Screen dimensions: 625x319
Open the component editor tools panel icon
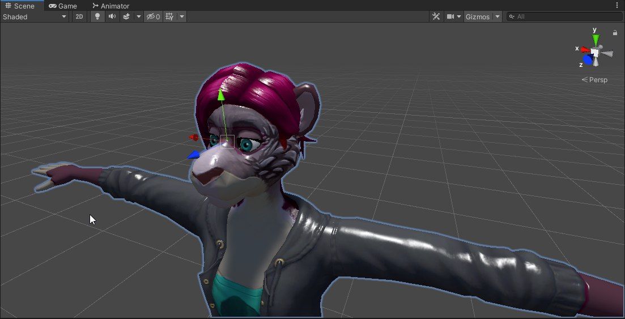436,17
